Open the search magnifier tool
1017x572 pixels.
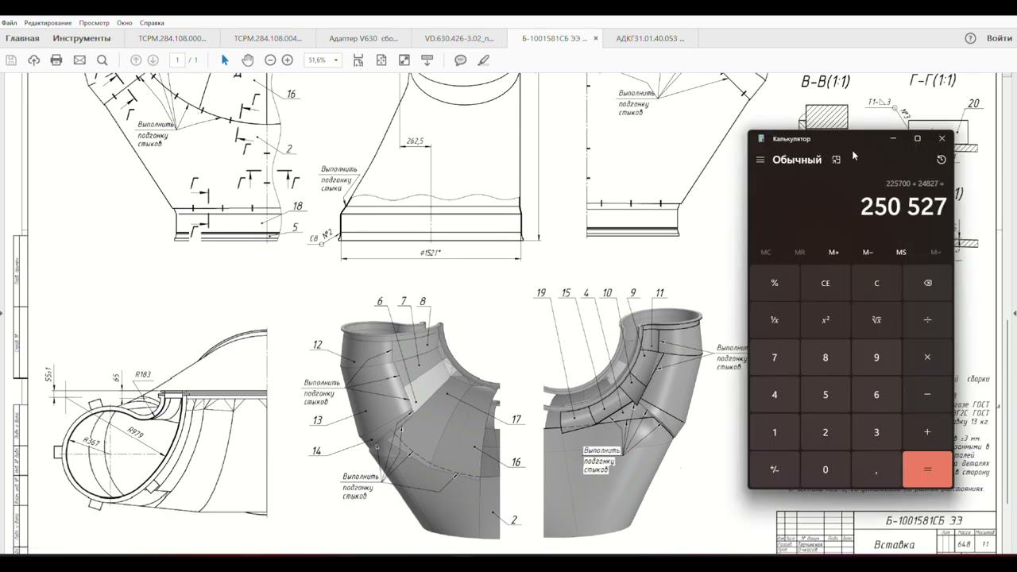(x=102, y=60)
